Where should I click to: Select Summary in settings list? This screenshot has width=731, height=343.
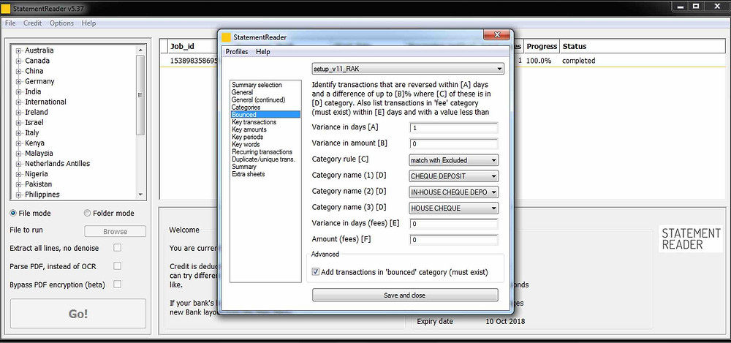(244, 167)
